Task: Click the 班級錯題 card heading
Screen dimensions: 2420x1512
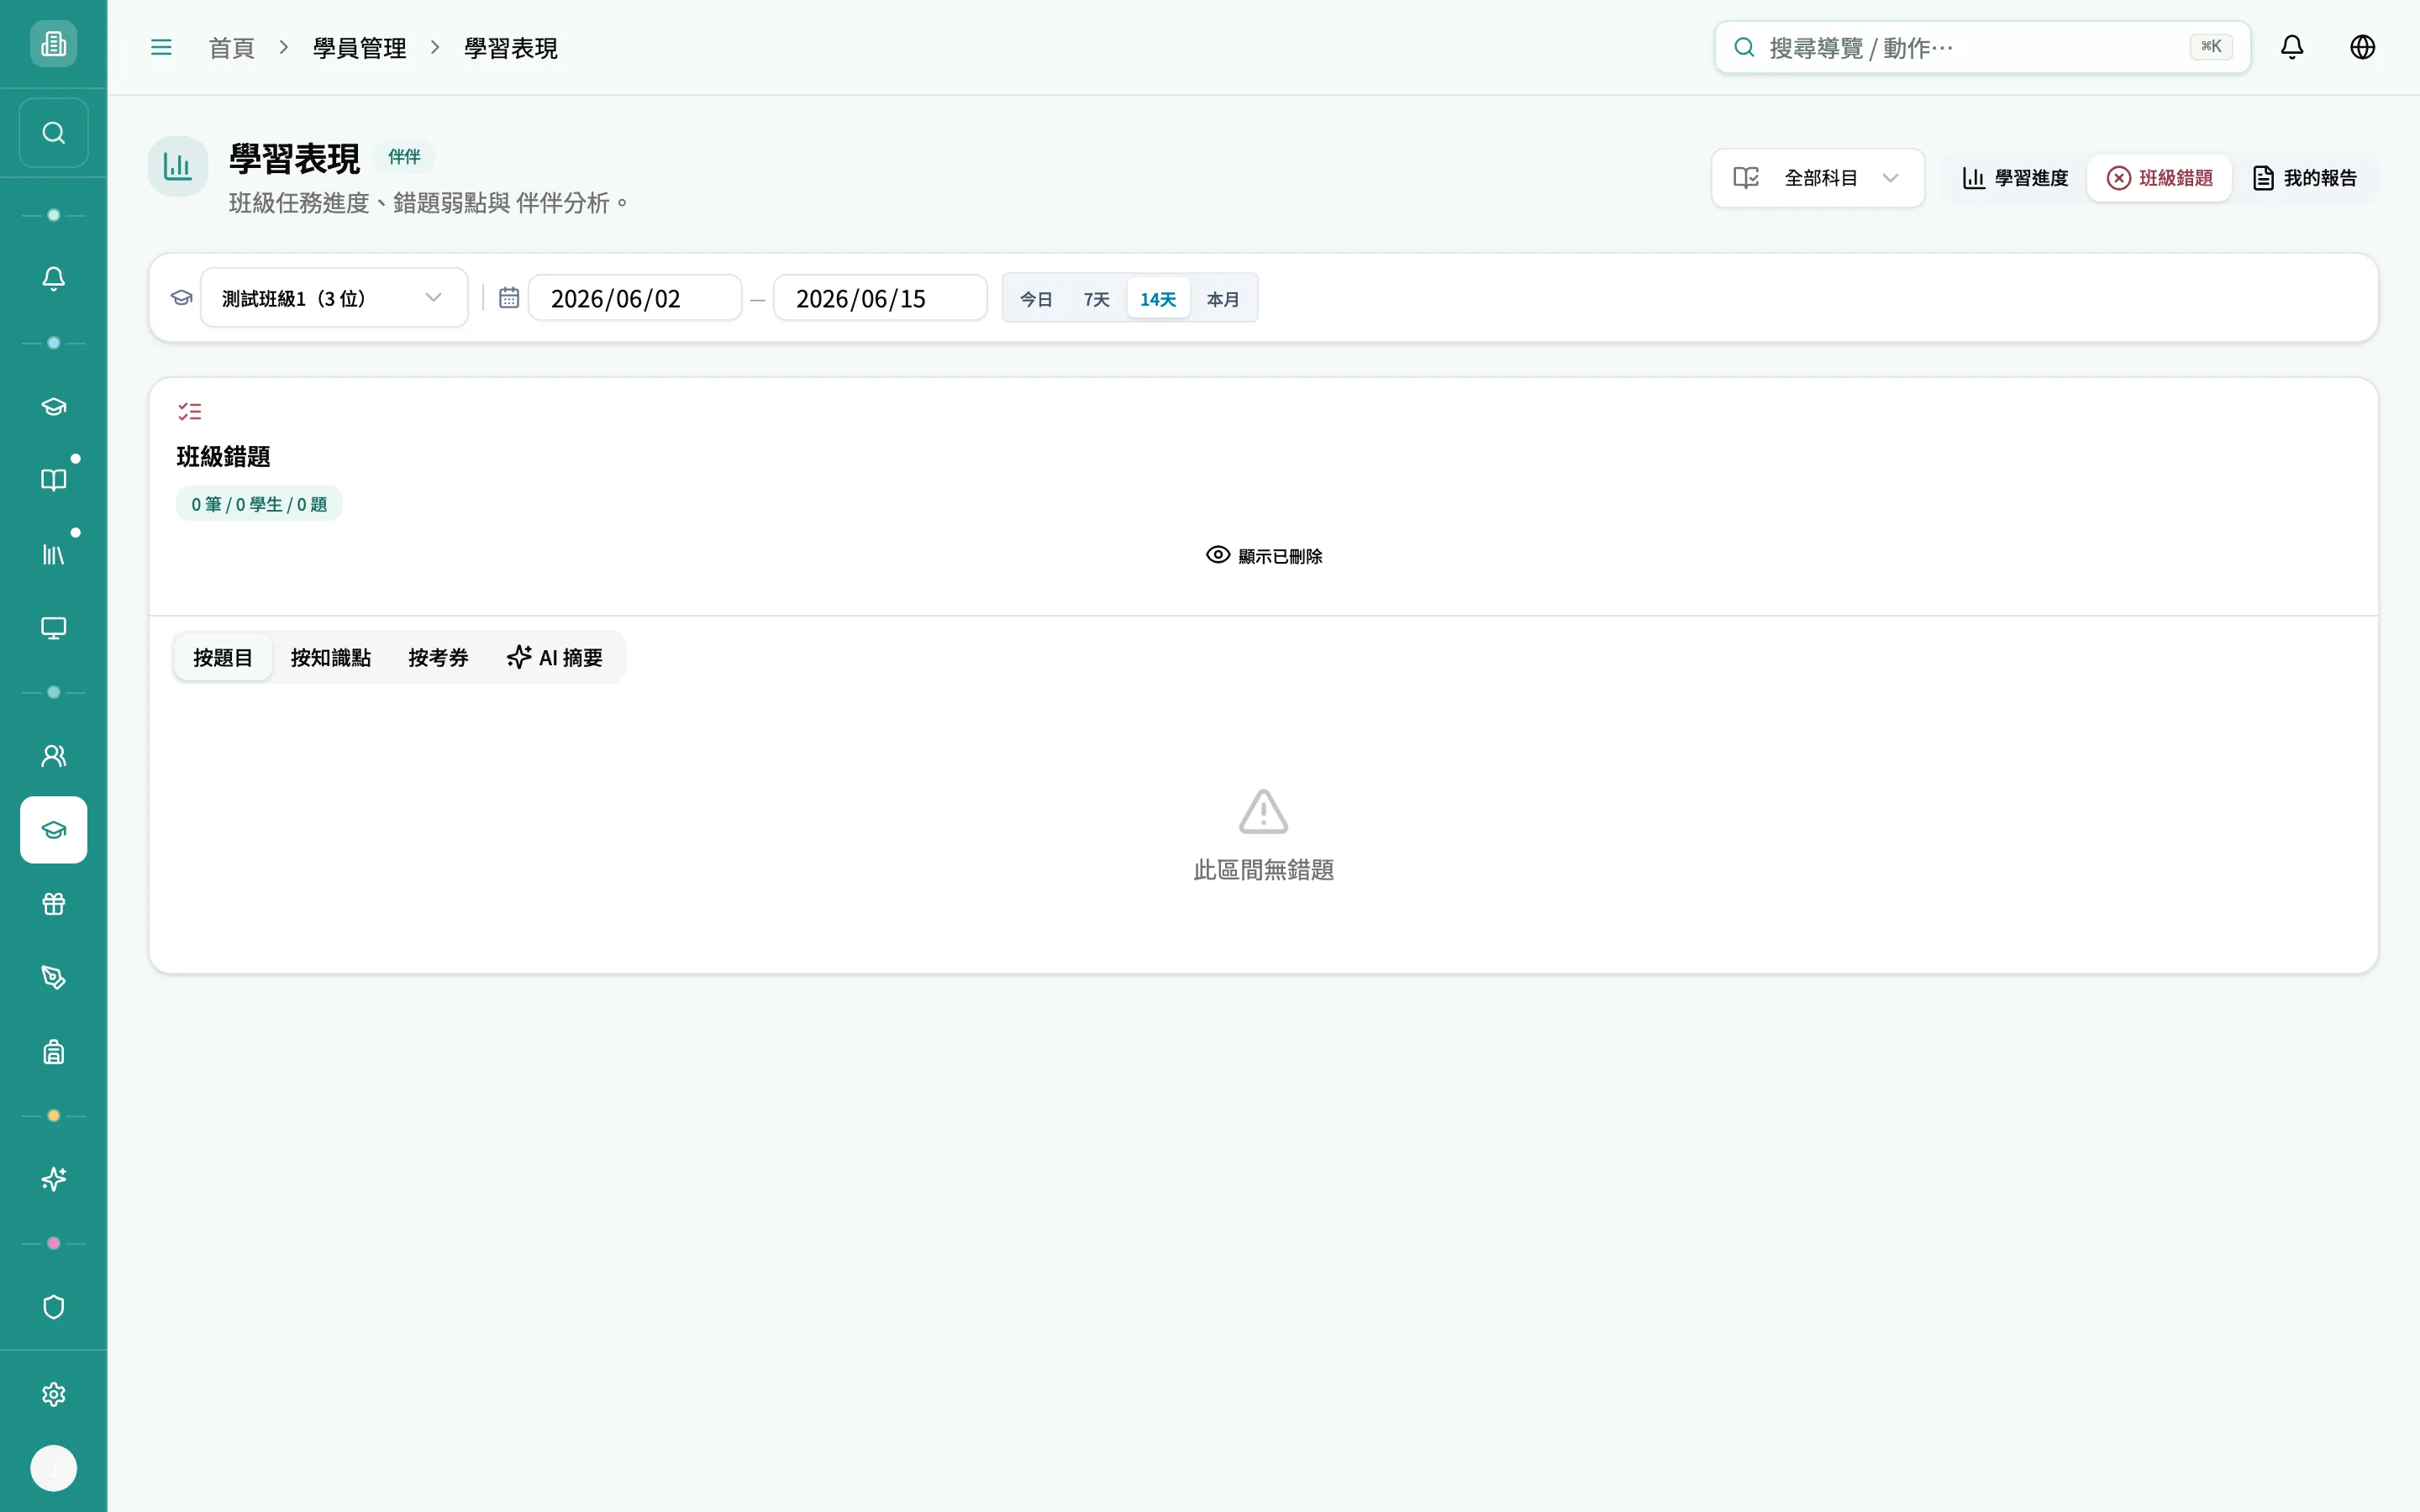Action: [224, 457]
